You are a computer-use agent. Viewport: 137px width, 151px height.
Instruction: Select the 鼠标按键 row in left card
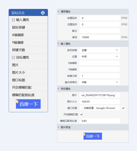click(28, 28)
